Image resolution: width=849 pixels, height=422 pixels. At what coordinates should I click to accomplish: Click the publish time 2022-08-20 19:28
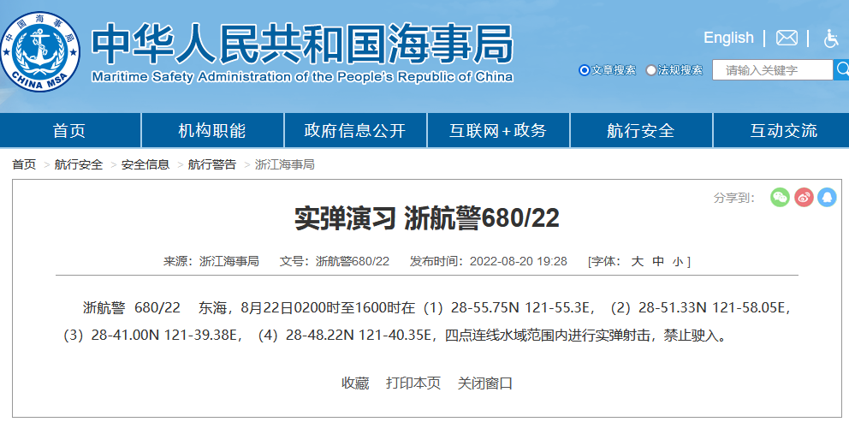coord(518,262)
